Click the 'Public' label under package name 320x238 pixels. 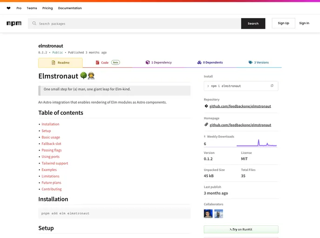coord(58,53)
